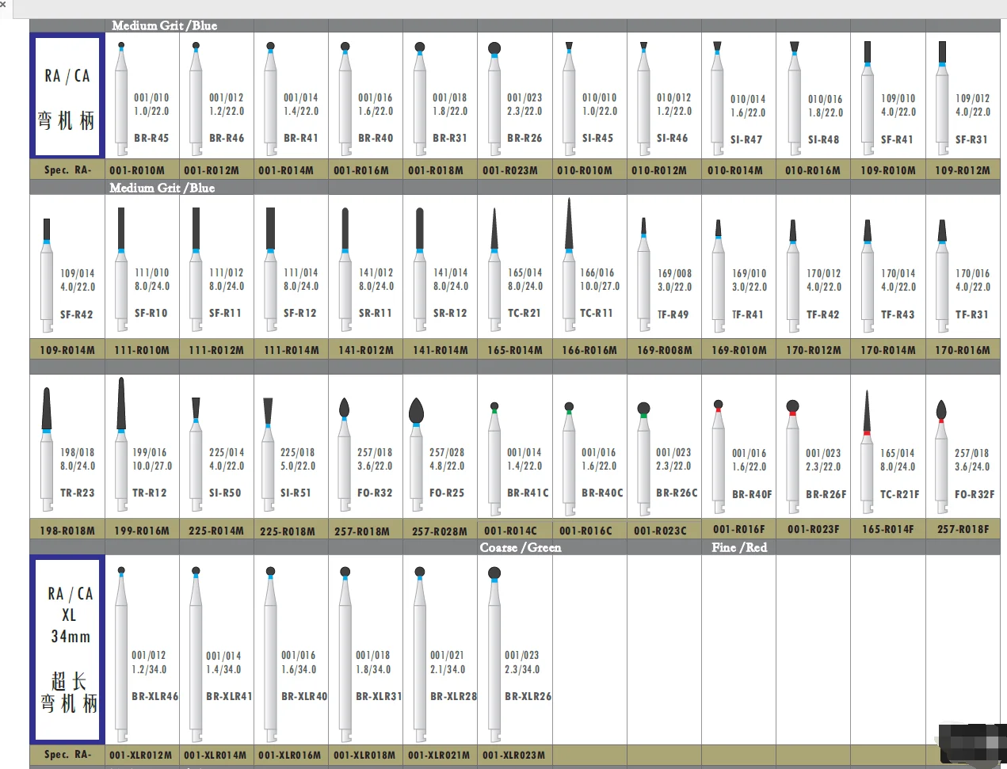Image resolution: width=1007 pixels, height=769 pixels.
Task: Click model label BR-XLR40
Action: [304, 696]
